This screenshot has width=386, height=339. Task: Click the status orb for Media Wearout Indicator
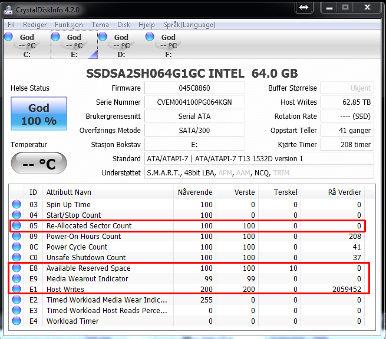point(17,278)
